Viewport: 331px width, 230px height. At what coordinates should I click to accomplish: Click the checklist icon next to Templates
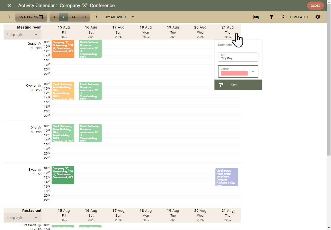[x=284, y=17]
